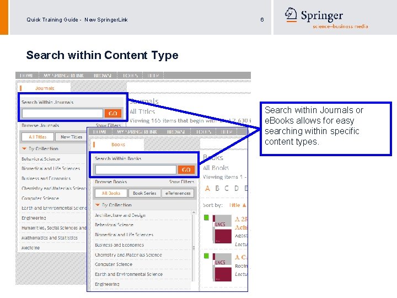The width and height of the screenshot is (397, 298).
Task: Click Chemistry and Materials Science in the Books list
Action: click(128, 254)
